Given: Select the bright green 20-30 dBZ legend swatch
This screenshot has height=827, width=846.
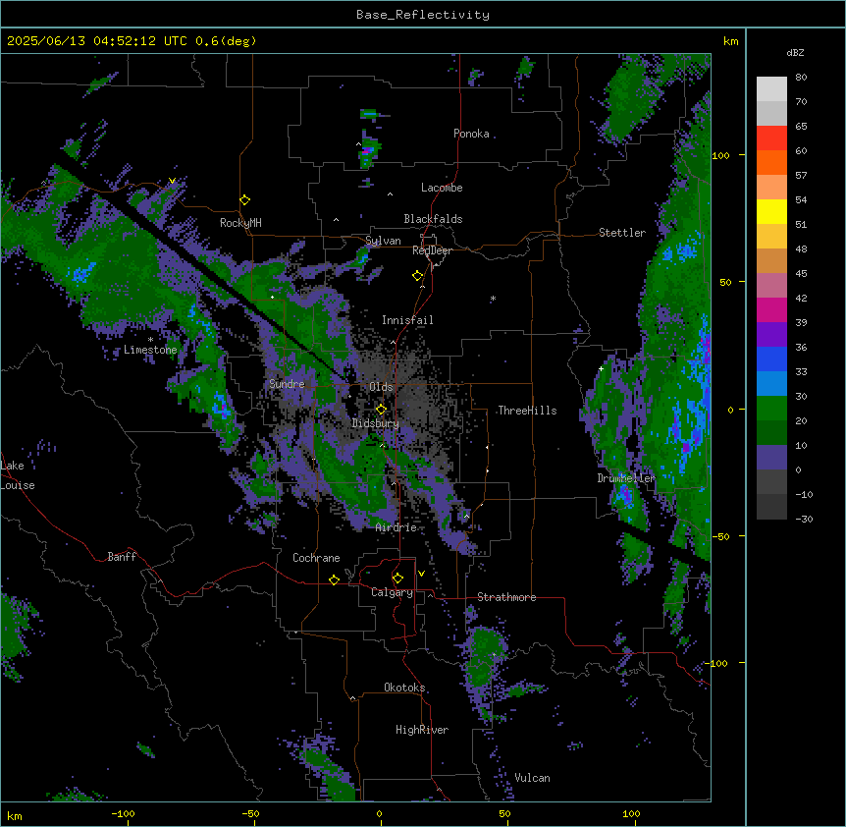Looking at the screenshot, I should (x=771, y=409).
